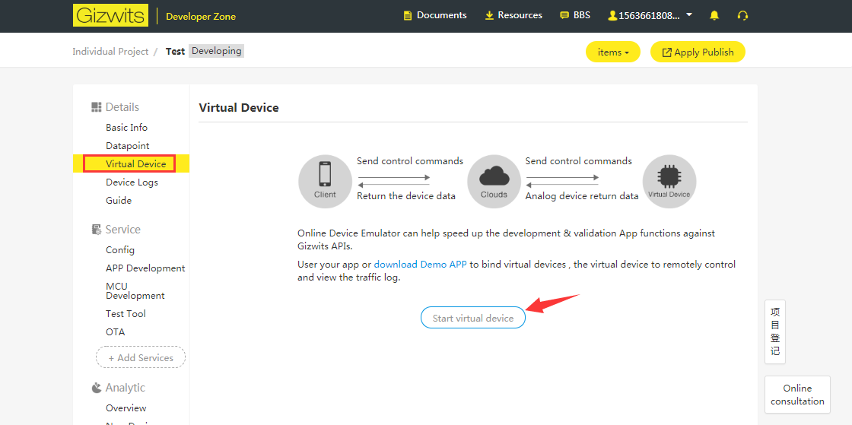
Task: Go back to Individual Project
Action: (x=110, y=52)
